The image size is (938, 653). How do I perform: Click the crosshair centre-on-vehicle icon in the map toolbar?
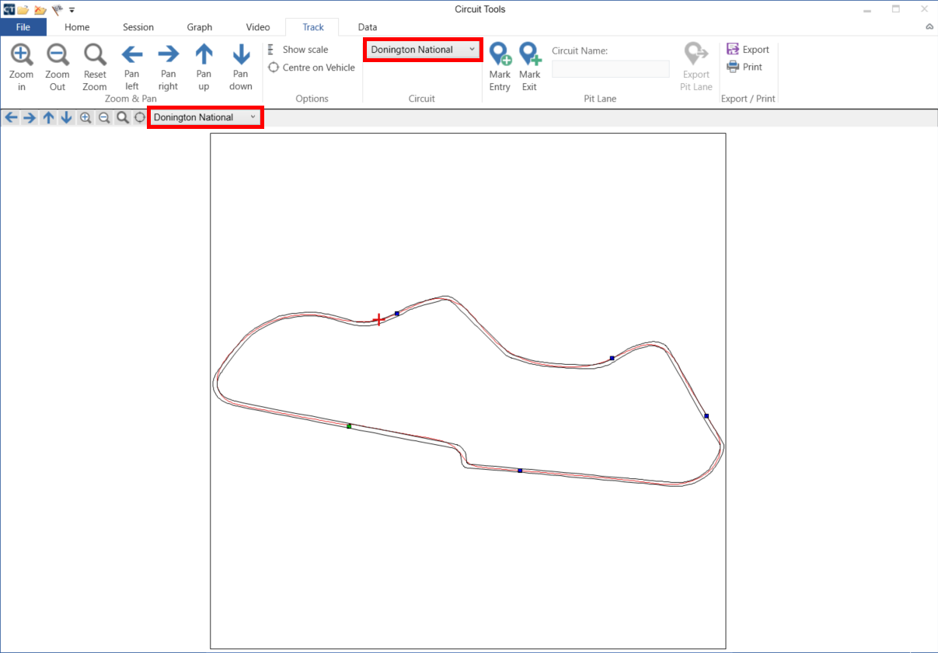tap(140, 117)
